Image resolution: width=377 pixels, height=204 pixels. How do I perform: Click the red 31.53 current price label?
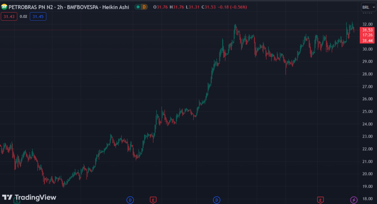coord(368,30)
